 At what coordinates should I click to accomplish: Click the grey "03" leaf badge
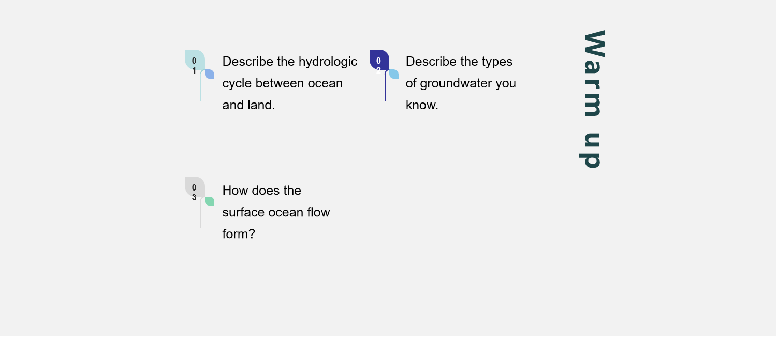coord(194,187)
